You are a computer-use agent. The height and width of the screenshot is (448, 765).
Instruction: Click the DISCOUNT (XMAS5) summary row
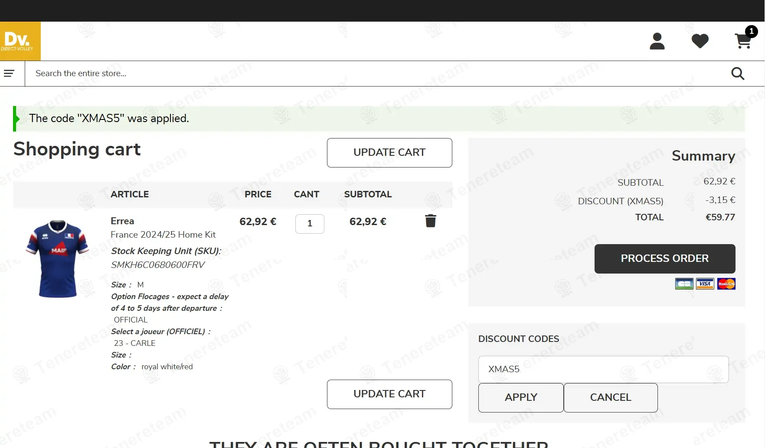pyautogui.click(x=657, y=201)
